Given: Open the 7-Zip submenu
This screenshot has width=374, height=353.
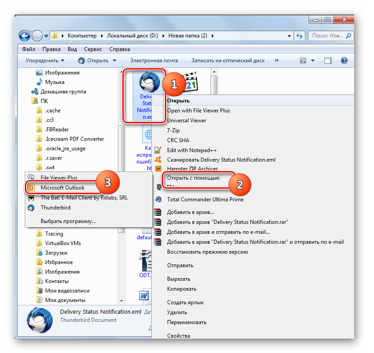Looking at the screenshot, I should click(173, 130).
